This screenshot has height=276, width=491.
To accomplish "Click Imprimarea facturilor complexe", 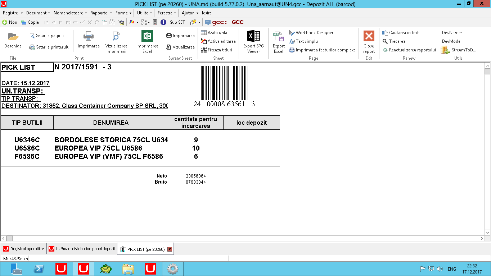I will coord(323,50).
